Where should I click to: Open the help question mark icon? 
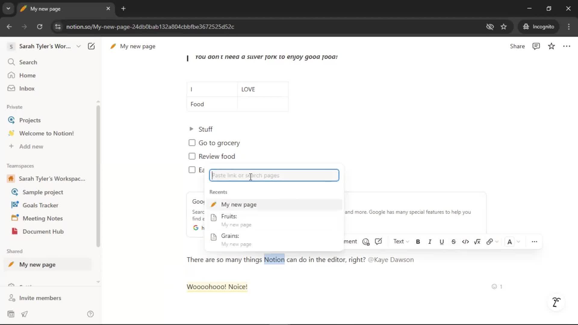[x=90, y=314]
